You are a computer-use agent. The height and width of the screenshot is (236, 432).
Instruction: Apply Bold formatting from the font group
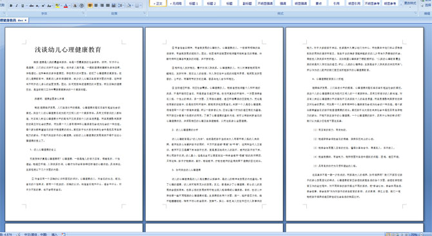point(11,6)
